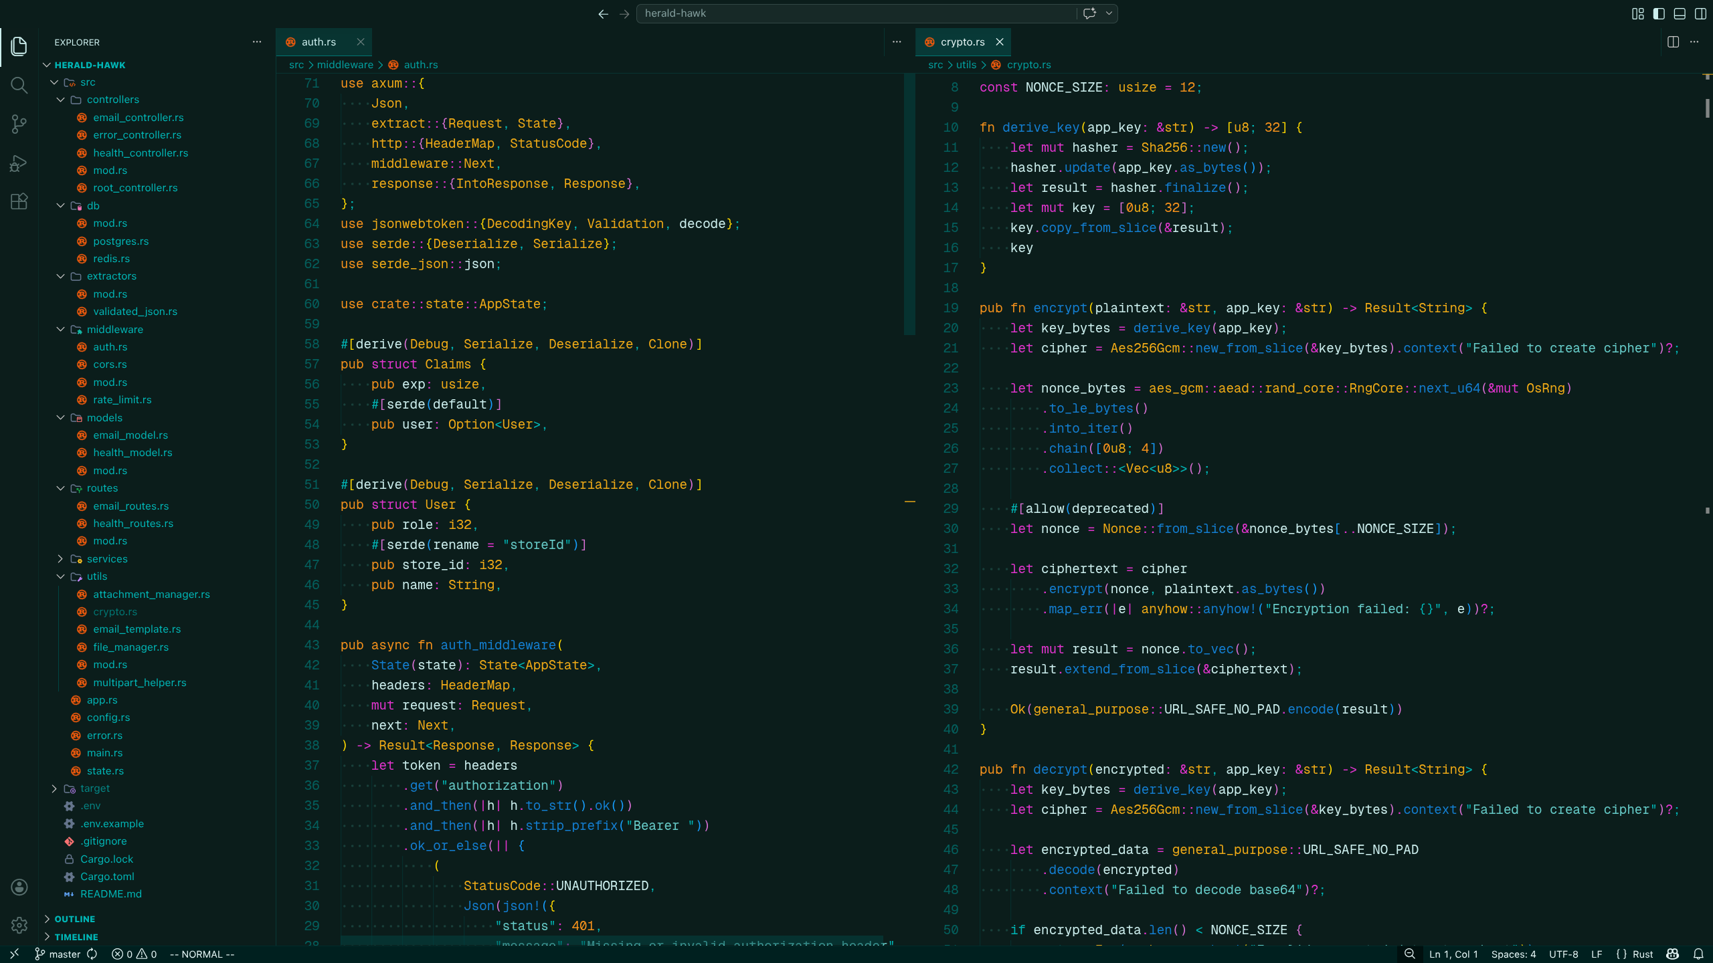
Task: Open the Run and Debug view
Action: pyautogui.click(x=19, y=163)
